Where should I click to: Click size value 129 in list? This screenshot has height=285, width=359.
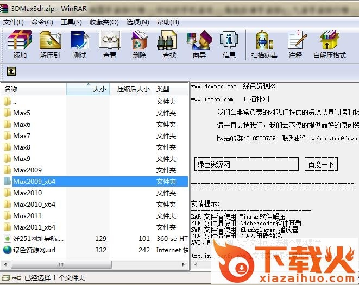100,238
